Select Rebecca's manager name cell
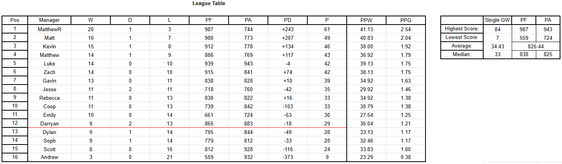 [x=50, y=98]
